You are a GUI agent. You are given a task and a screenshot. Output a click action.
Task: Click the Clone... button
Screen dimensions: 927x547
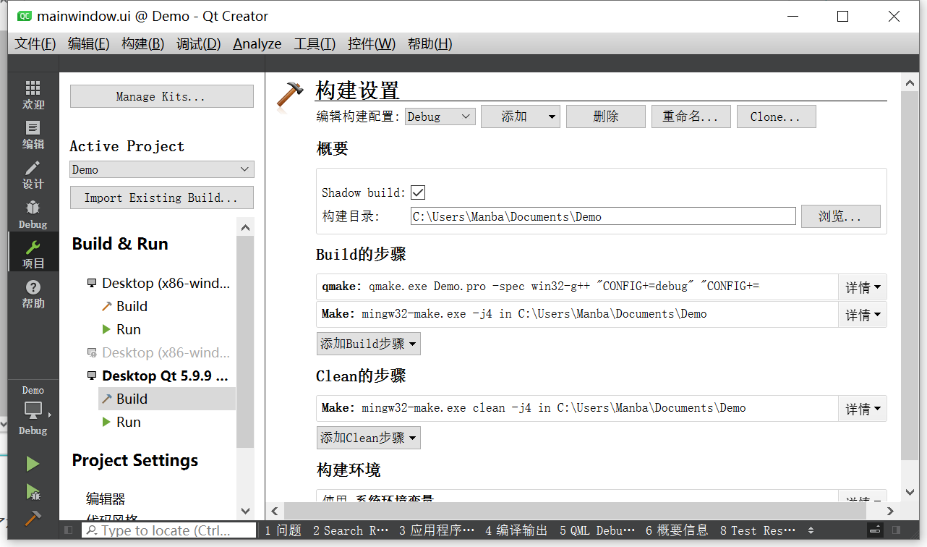(x=777, y=116)
